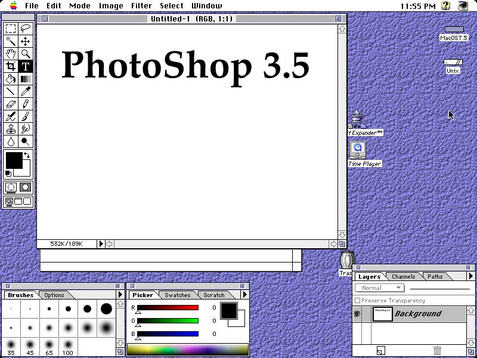This screenshot has height=358, width=477.
Task: Select the QuickTime Player desktop icon
Action: click(x=358, y=150)
